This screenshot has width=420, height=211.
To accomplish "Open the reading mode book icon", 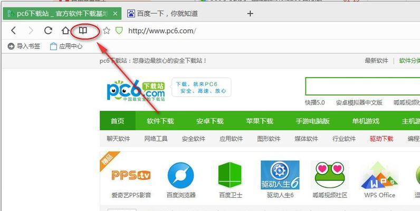I will pyautogui.click(x=83, y=31).
